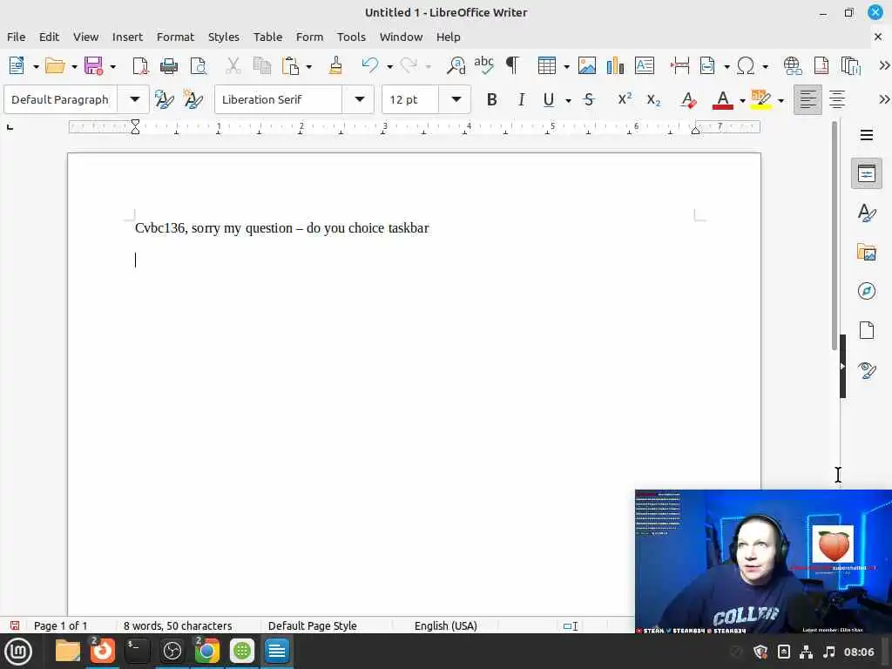The height and width of the screenshot is (669, 892).
Task: Open the Edit menu
Action: [49, 37]
